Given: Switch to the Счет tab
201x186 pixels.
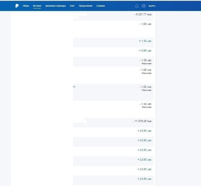Looking at the screenshot, I should pyautogui.click(x=72, y=6).
